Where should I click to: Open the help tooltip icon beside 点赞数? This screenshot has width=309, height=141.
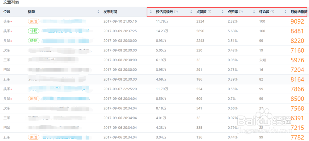[x=210, y=12]
